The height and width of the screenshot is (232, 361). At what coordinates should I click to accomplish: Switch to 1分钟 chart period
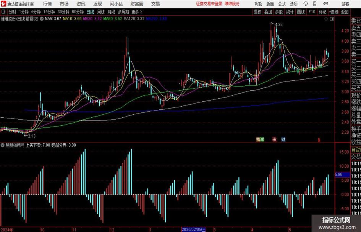[x=24, y=12]
